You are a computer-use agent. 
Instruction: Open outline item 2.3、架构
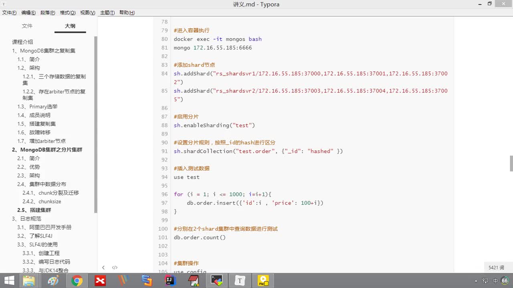(28, 176)
